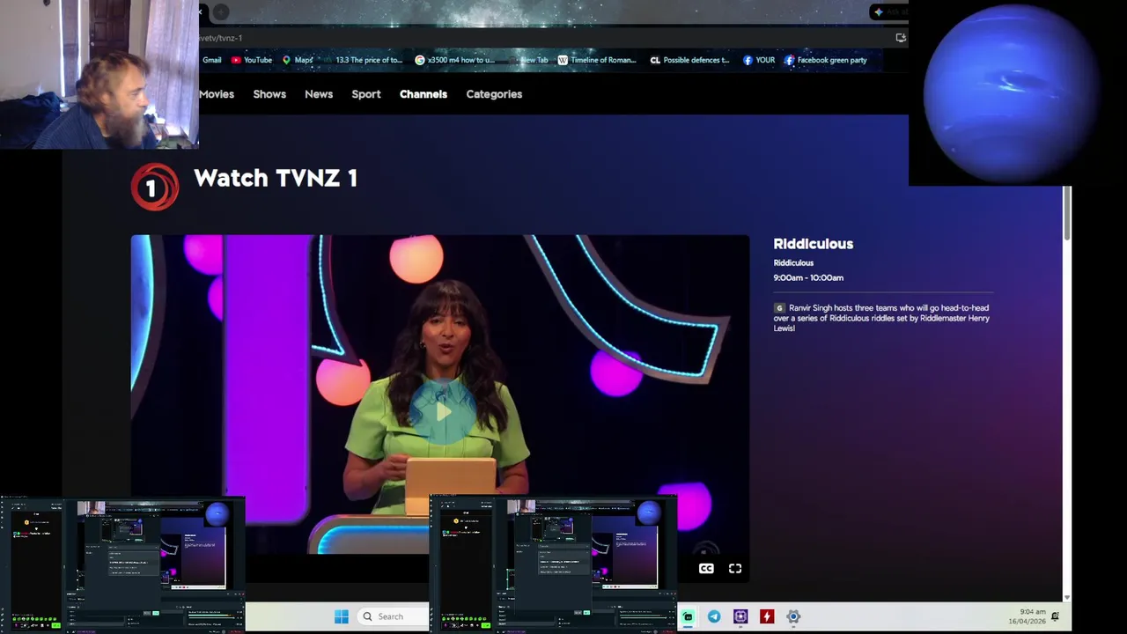Open the Maps bookmark
The image size is (1127, 634).
(x=298, y=60)
